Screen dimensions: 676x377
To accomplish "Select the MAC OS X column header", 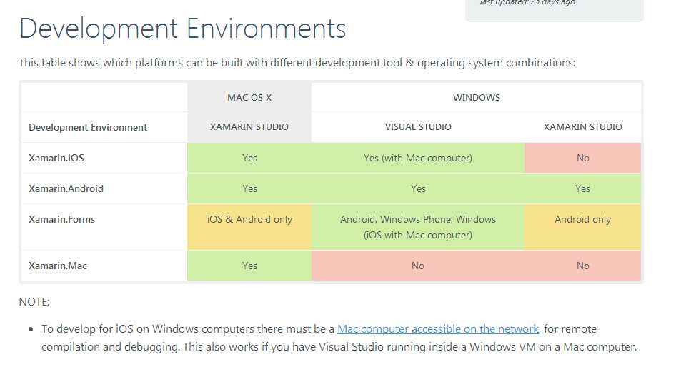I will tap(249, 97).
